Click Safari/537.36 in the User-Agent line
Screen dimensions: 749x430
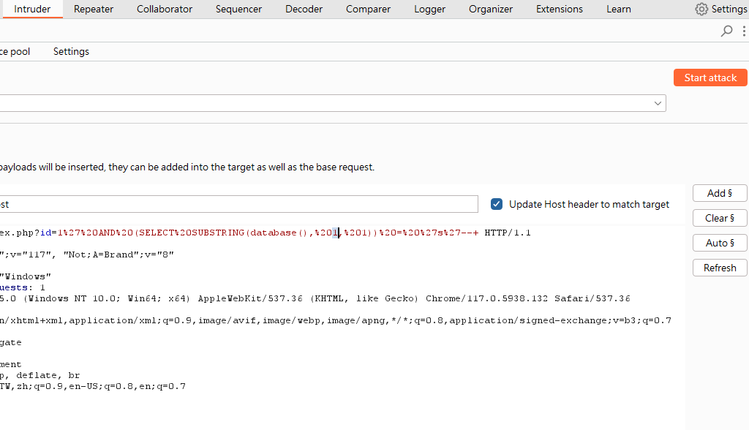point(592,298)
